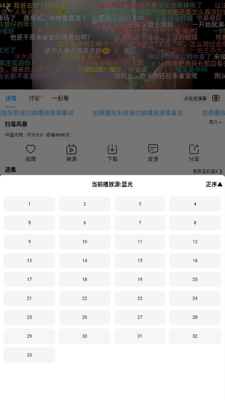Image resolution: width=225 pixels, height=400 pixels.
Task: Tap the 下载 download icon
Action: pos(112,149)
